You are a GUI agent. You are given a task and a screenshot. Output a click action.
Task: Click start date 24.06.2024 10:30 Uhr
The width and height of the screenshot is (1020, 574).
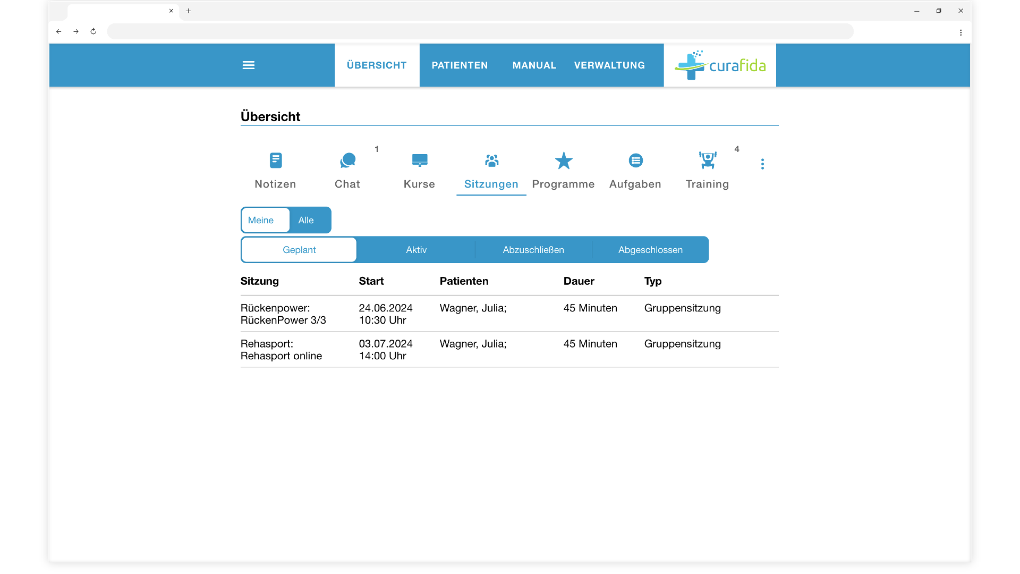(386, 314)
